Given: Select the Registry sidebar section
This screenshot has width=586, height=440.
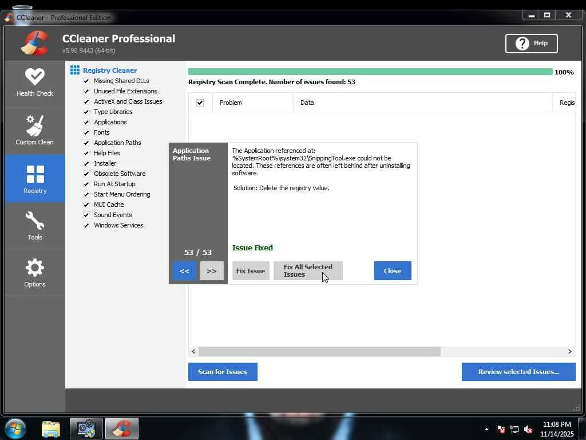Looking at the screenshot, I should pos(35,179).
